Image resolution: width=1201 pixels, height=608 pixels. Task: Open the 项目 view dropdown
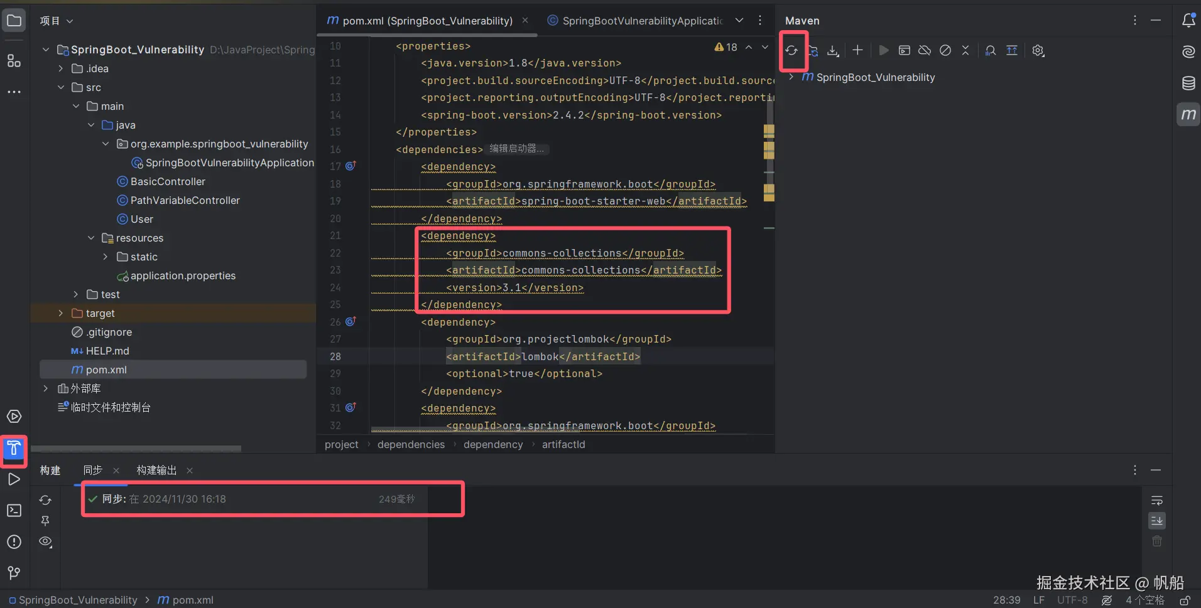pyautogui.click(x=57, y=21)
